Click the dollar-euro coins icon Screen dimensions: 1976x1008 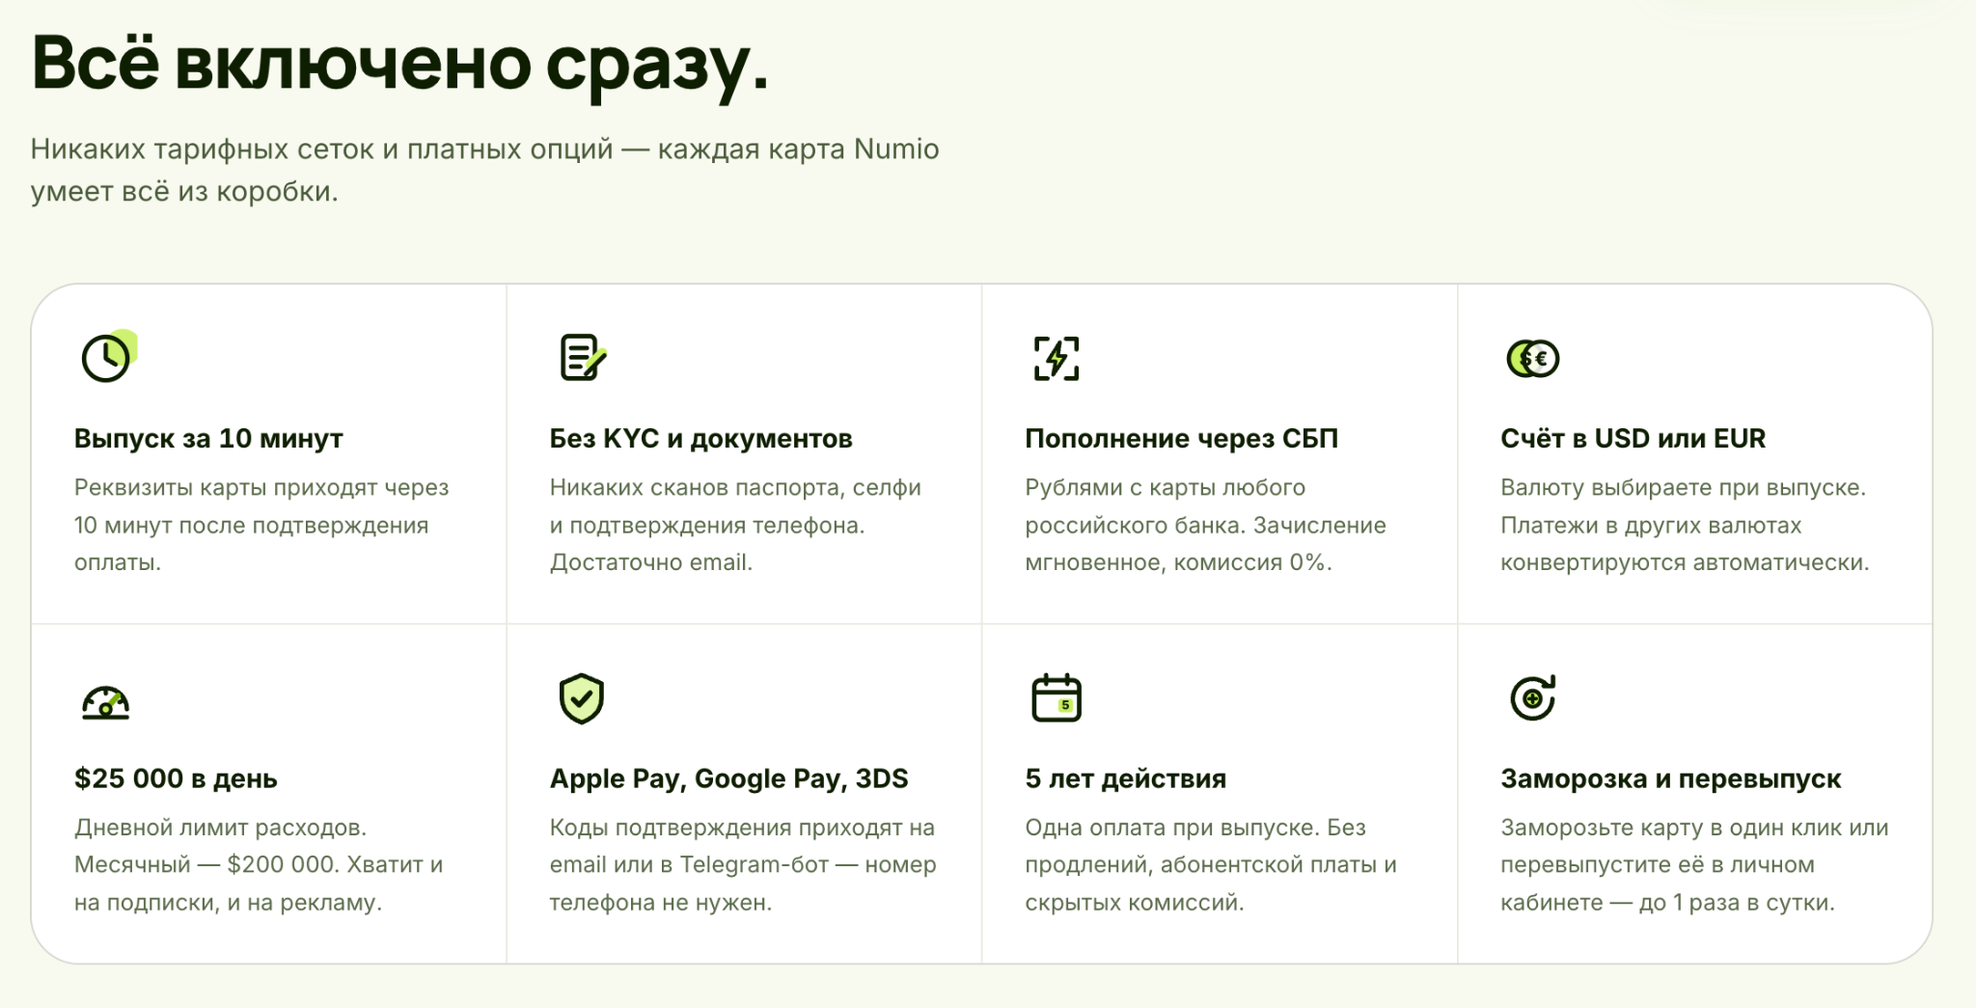point(1533,359)
